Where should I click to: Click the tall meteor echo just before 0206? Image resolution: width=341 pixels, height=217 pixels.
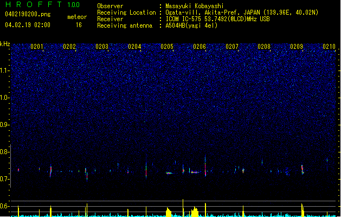click(205, 167)
